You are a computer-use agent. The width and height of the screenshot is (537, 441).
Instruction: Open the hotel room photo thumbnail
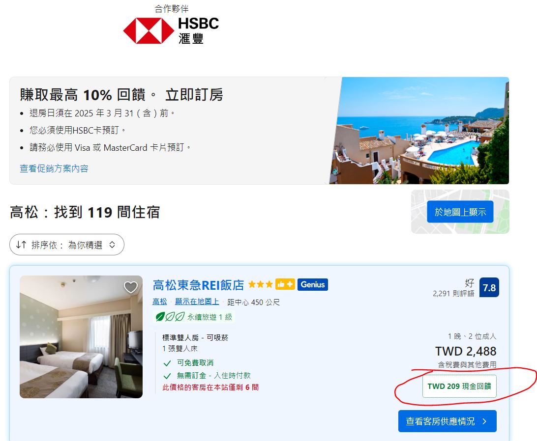tap(81, 337)
